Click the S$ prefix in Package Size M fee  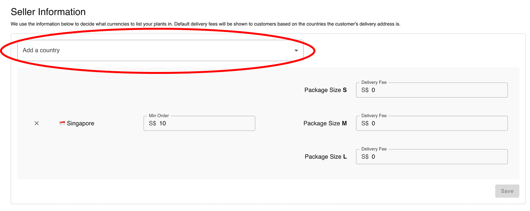(x=365, y=123)
